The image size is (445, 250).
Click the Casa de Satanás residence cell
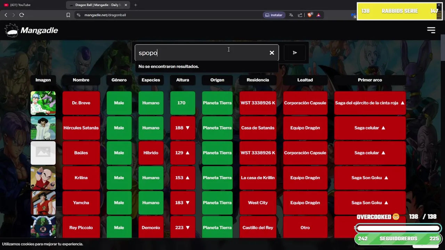(258, 128)
